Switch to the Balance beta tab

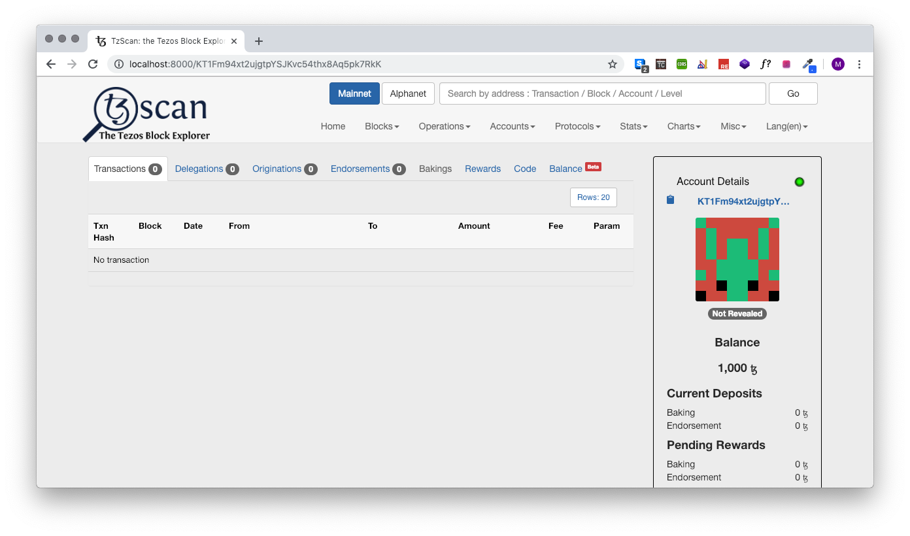click(575, 169)
